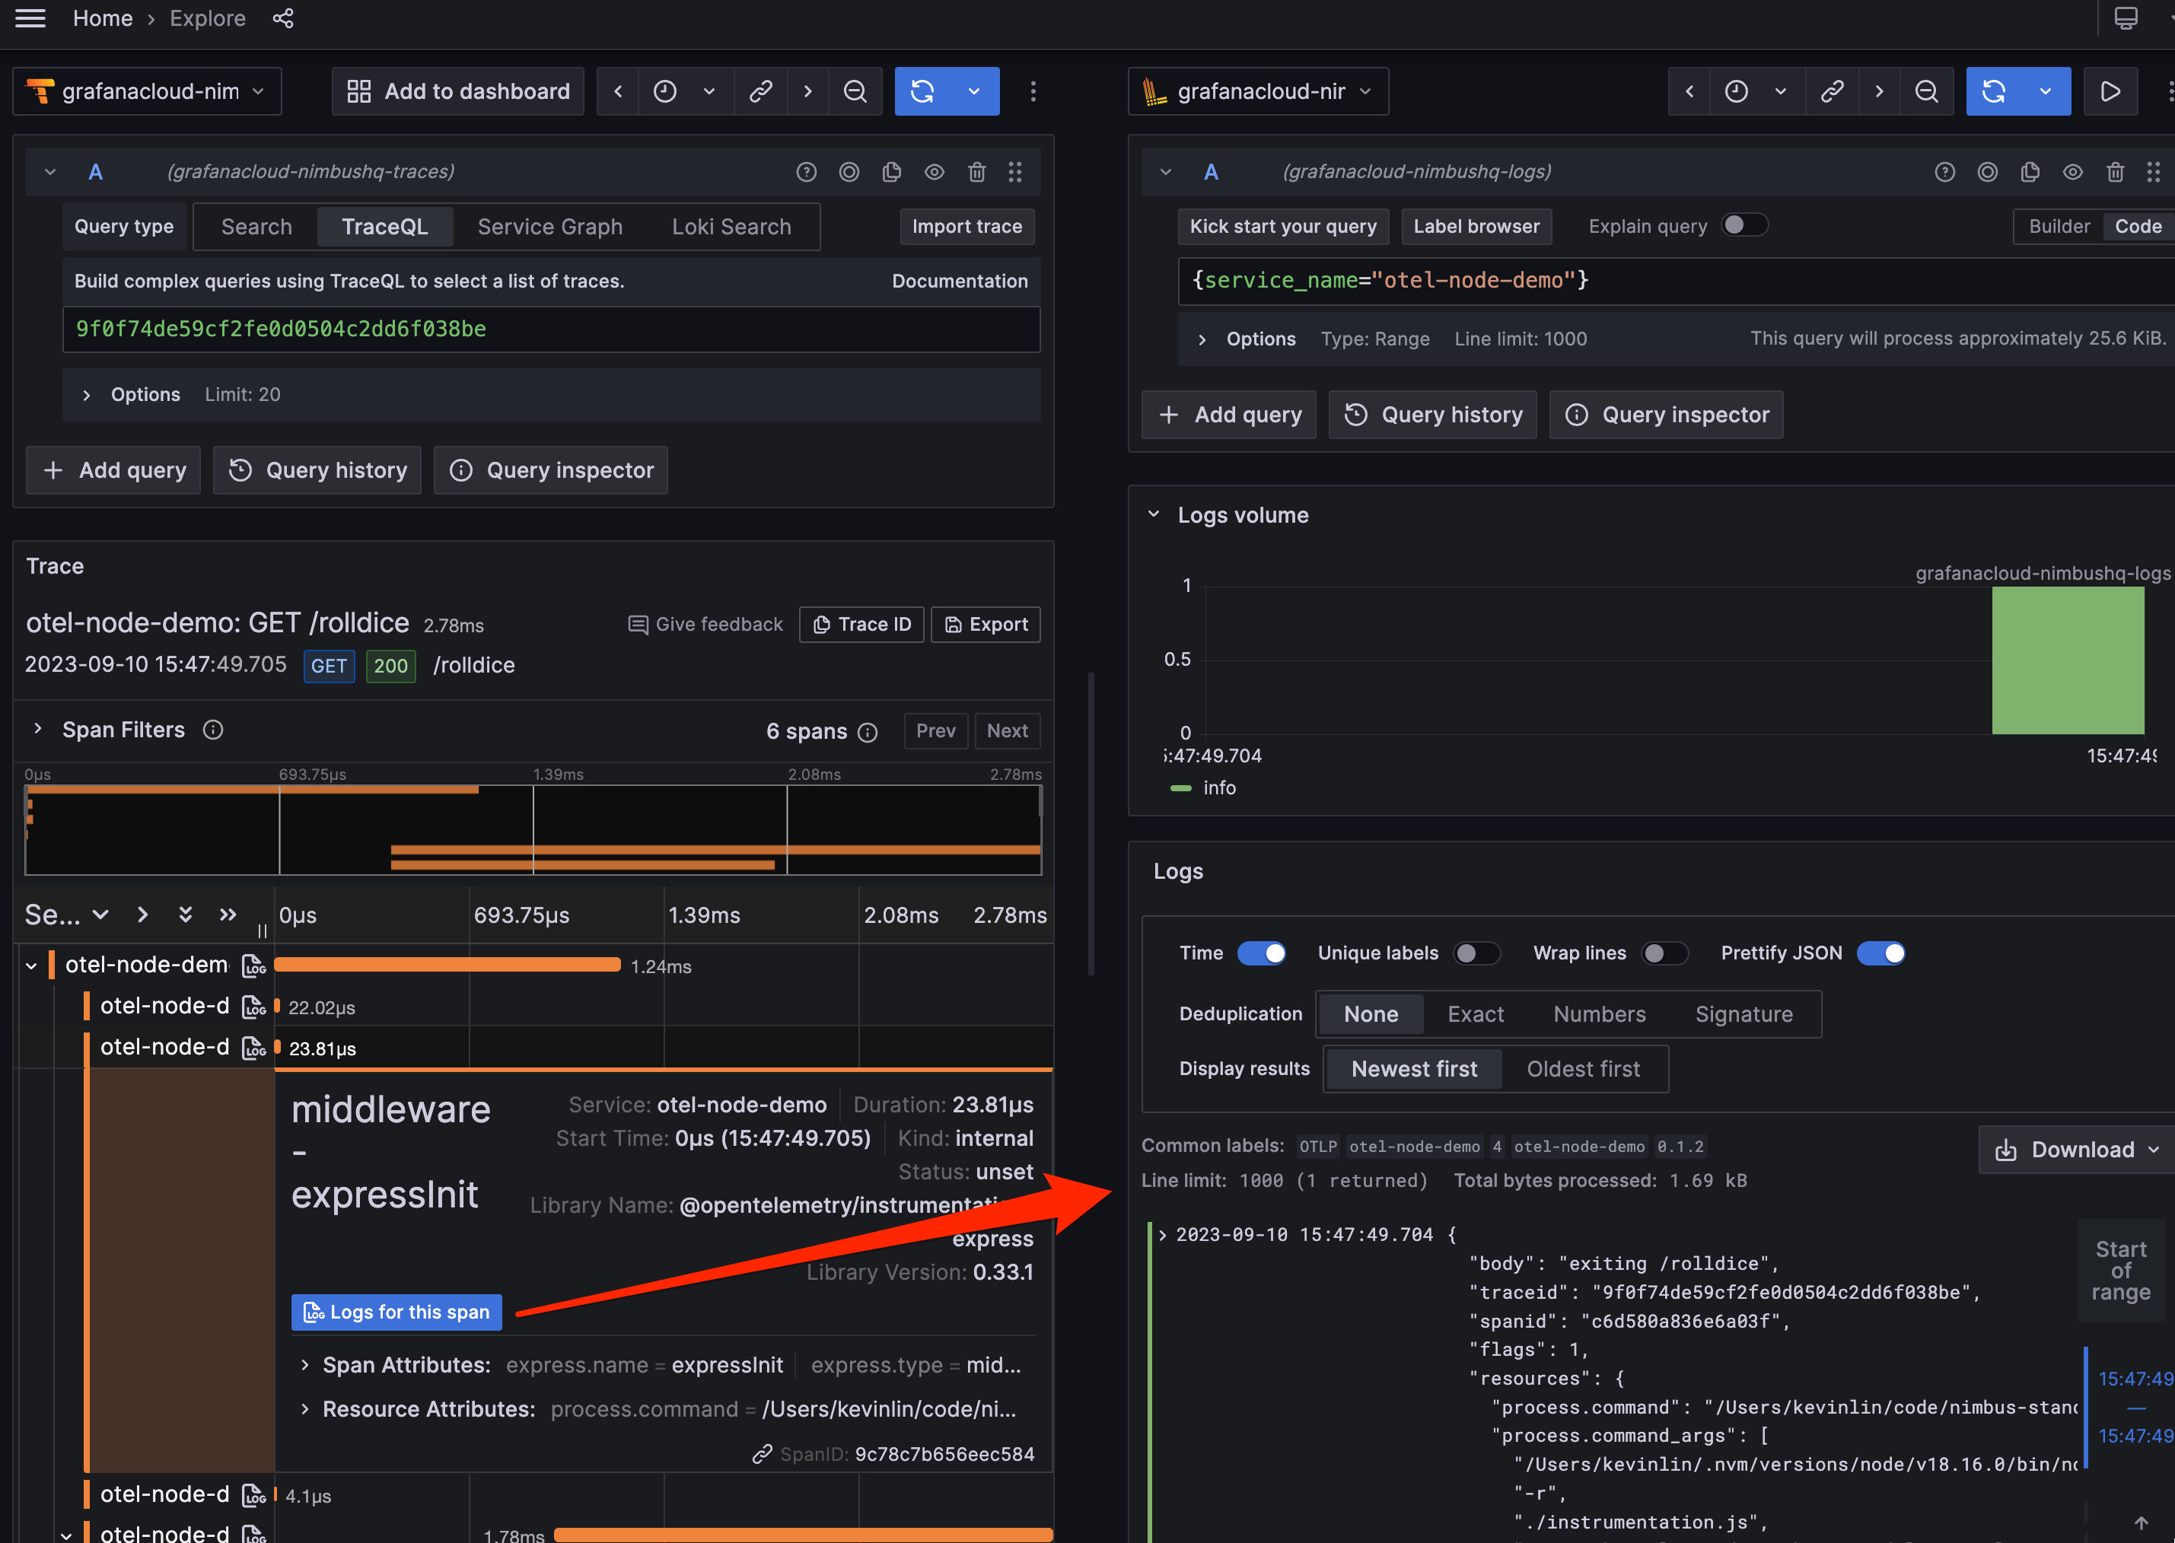Click the info legend swatch under Logs volume
The width and height of the screenshot is (2175, 1543).
coord(1181,787)
